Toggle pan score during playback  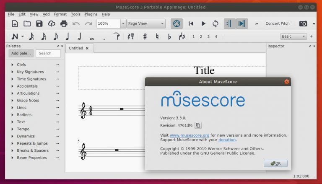[x=241, y=23]
